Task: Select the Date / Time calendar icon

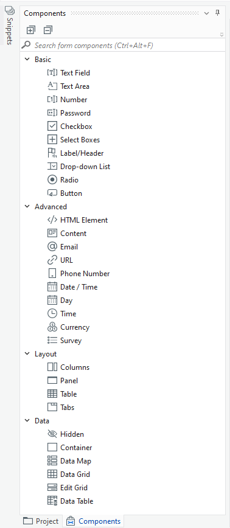Action: tap(52, 287)
